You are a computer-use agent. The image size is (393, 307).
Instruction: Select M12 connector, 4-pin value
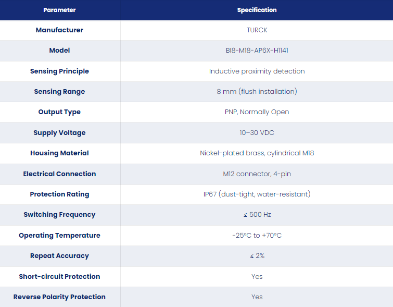tap(257, 174)
